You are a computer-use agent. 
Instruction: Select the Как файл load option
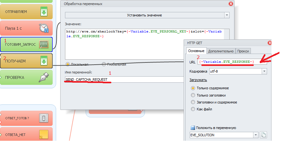[193, 109]
